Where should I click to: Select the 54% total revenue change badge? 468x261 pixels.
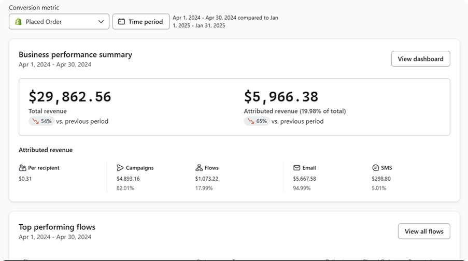click(41, 121)
